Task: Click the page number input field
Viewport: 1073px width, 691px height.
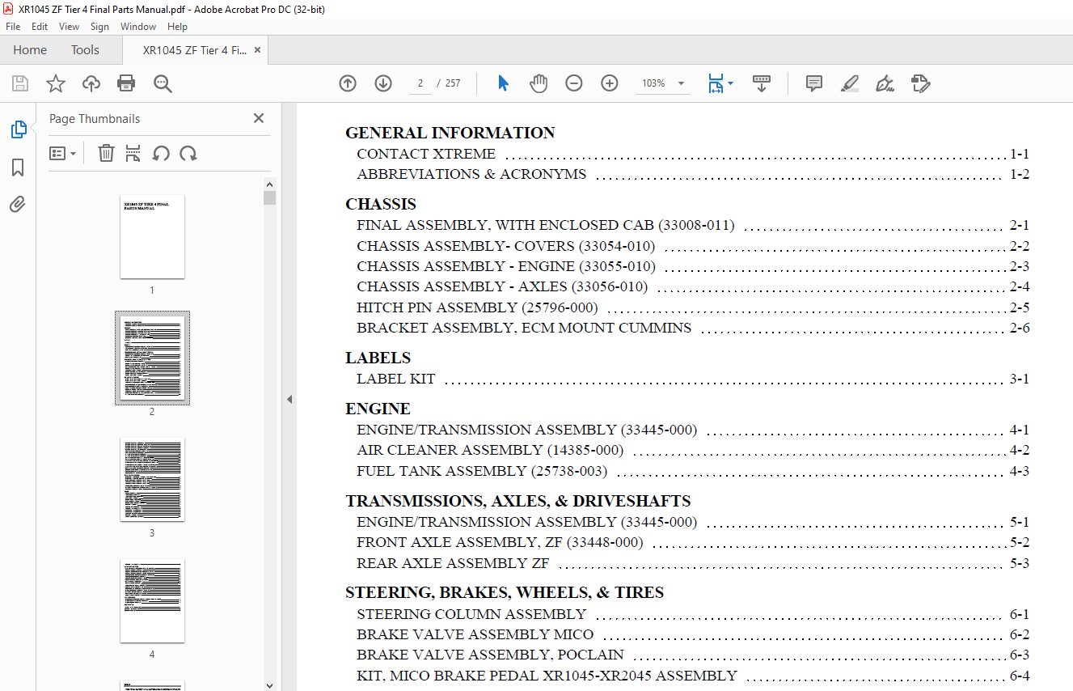Action: pos(420,83)
